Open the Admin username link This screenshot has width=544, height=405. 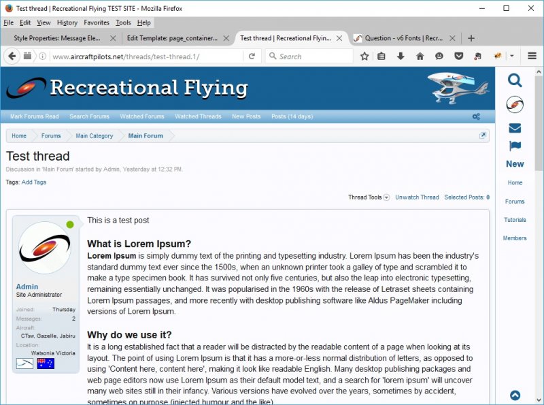point(27,287)
